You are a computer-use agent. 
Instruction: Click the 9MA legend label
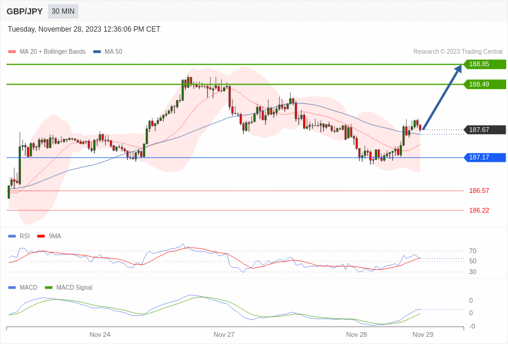[55, 236]
